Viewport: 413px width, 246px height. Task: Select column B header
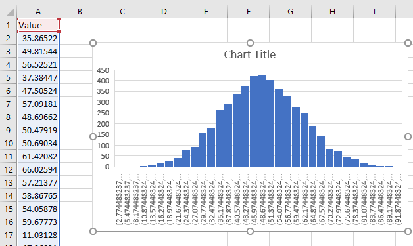pyautogui.click(x=80, y=12)
